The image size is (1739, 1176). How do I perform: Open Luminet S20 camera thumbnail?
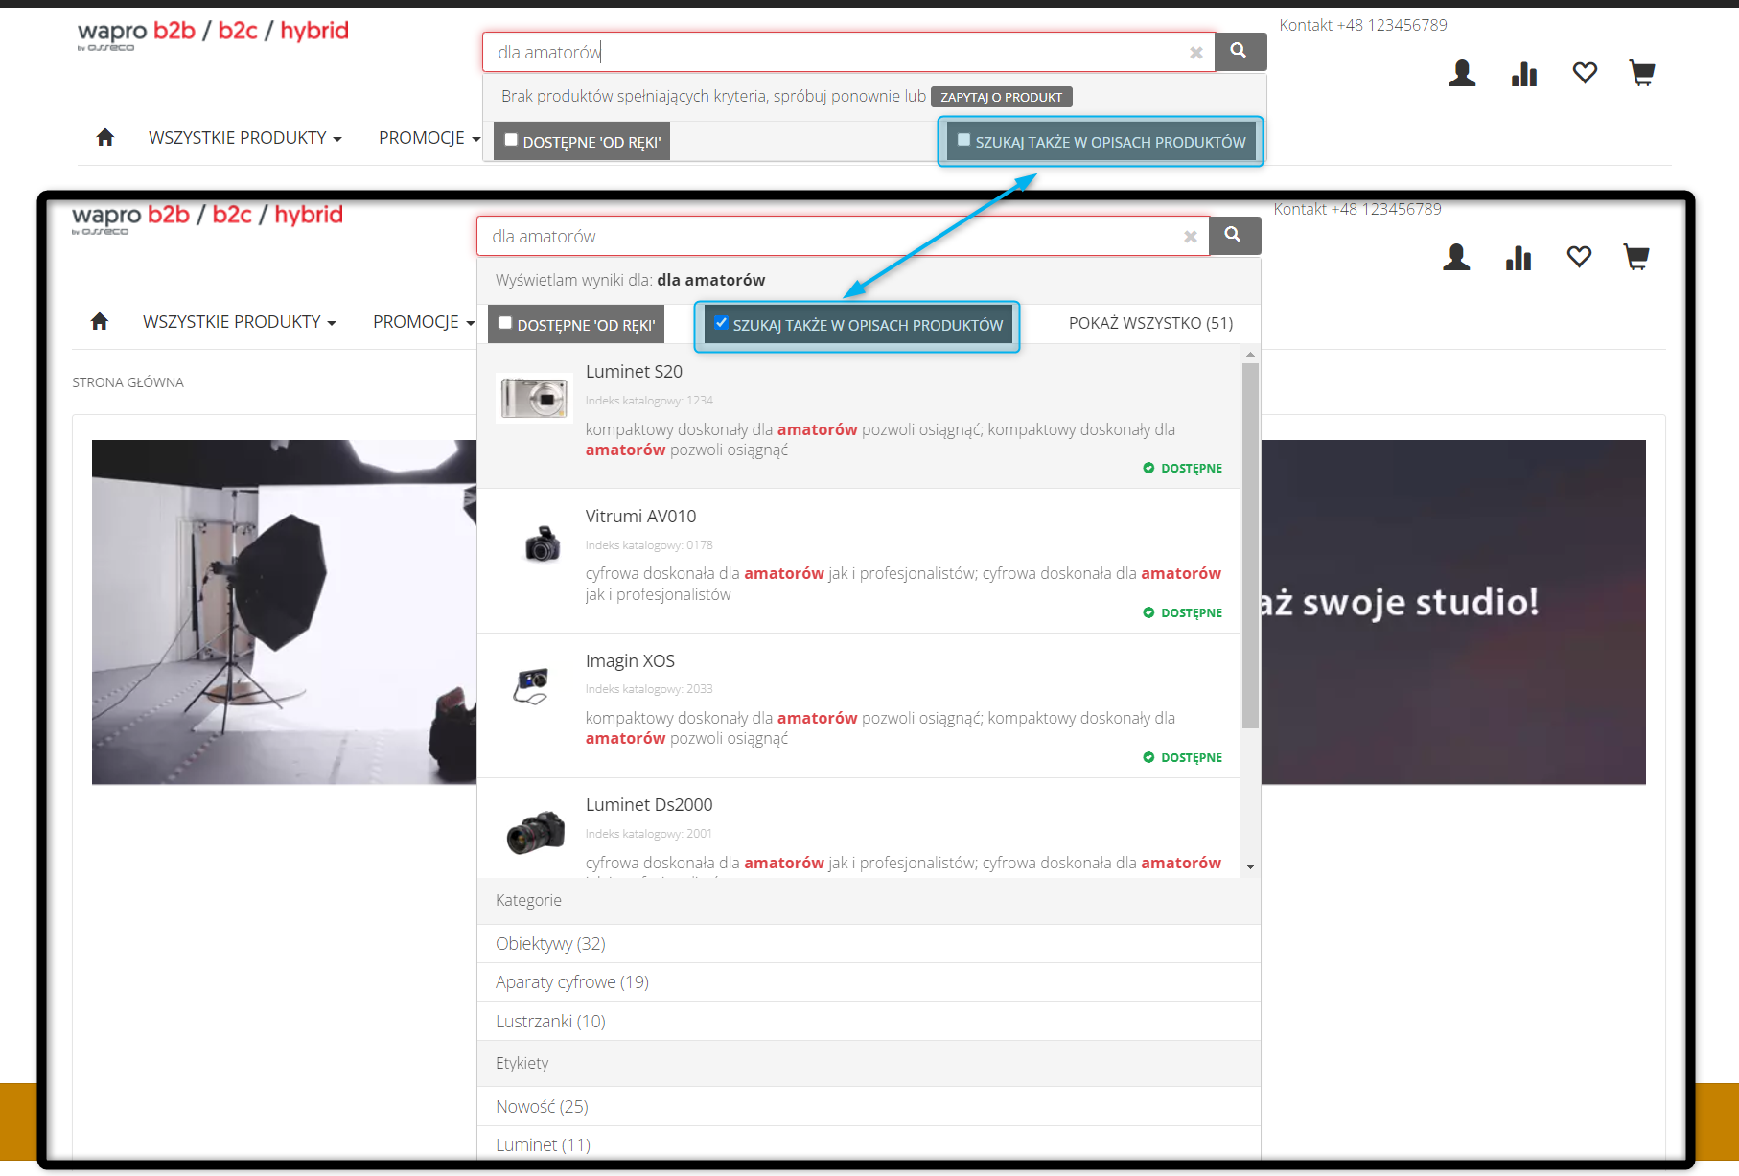[x=534, y=397]
